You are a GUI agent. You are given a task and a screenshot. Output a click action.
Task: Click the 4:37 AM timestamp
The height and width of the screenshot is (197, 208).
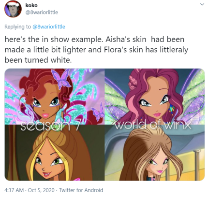coord(14,190)
